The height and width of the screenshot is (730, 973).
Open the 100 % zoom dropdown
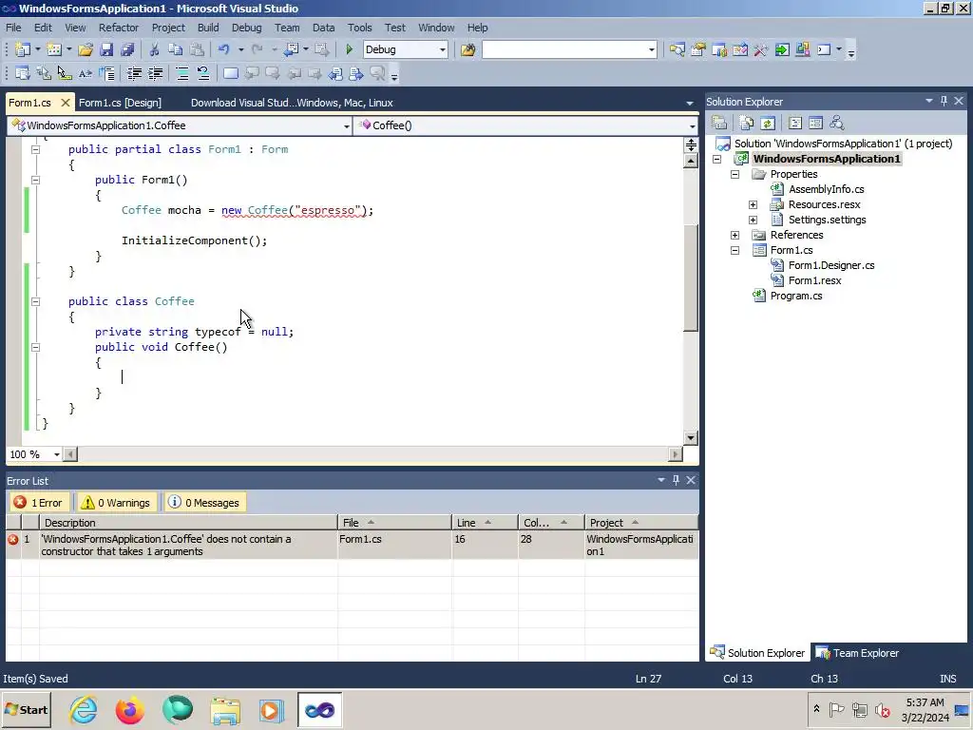(56, 454)
